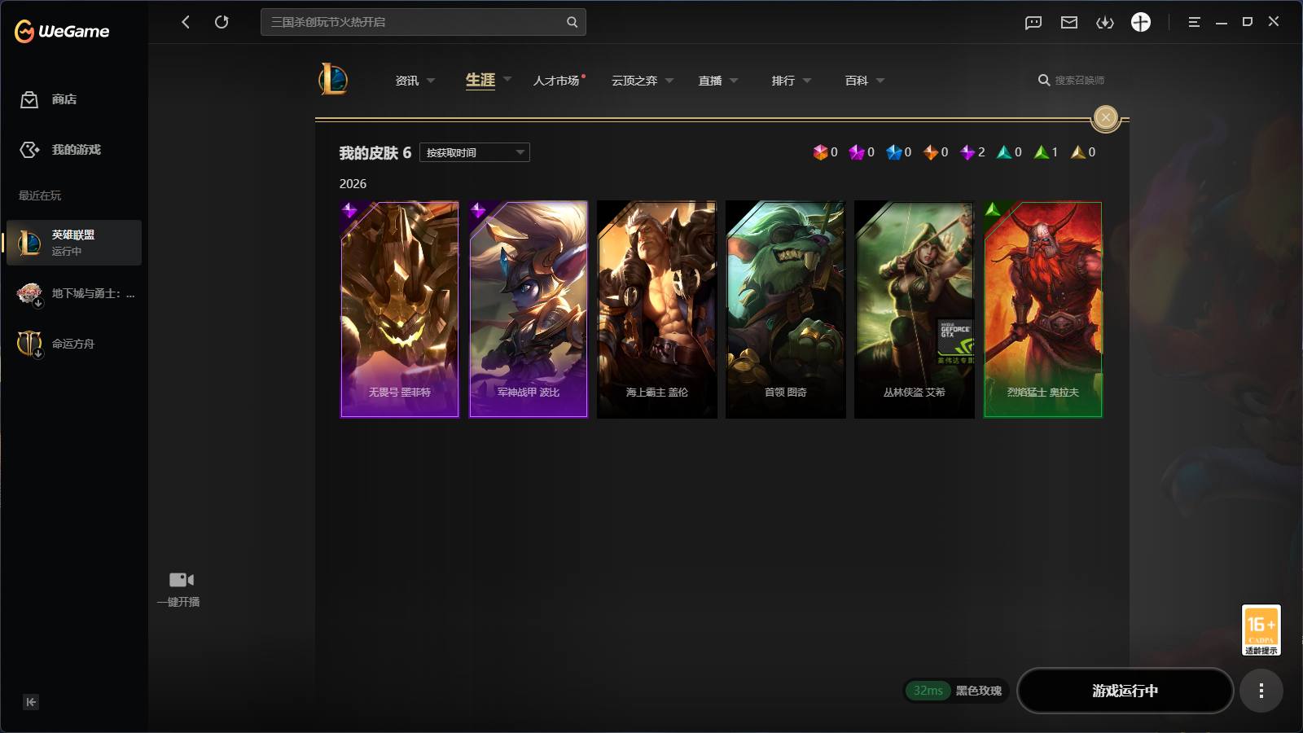The width and height of the screenshot is (1303, 733).
Task: Click the 游戏运行中 button
Action: tap(1125, 691)
